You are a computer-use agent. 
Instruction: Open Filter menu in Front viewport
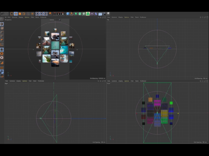tap(132, 81)
